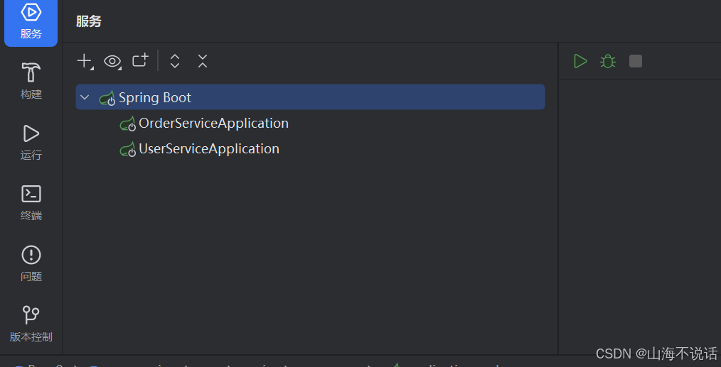
Task: Click the gray Stop square button
Action: coord(636,61)
